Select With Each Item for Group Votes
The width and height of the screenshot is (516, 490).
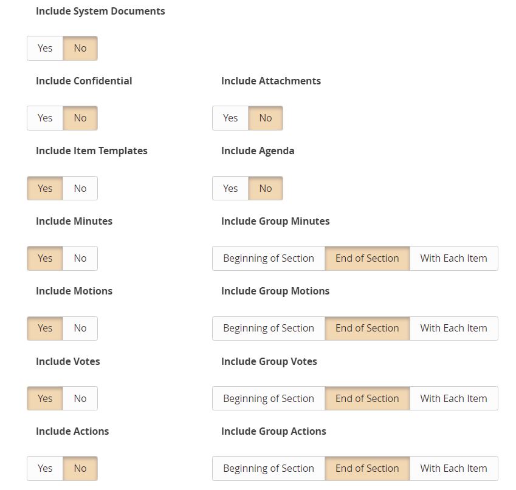click(x=454, y=398)
